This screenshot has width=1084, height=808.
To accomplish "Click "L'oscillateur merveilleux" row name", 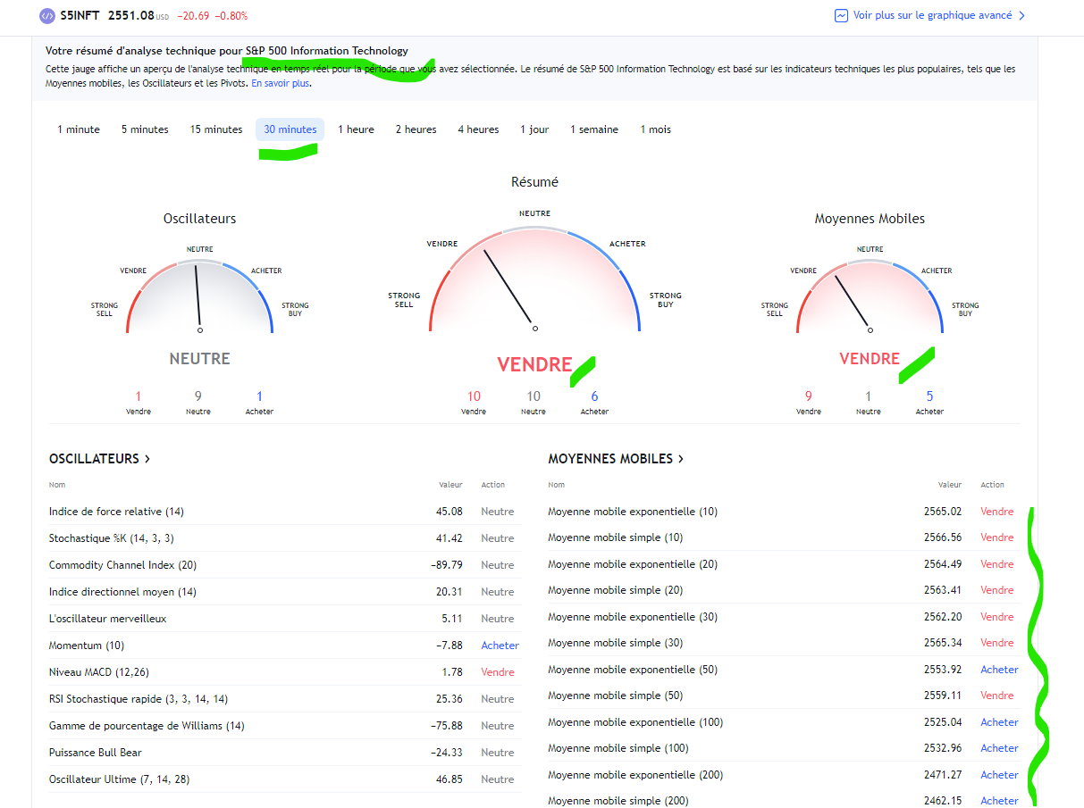I will click(x=107, y=619).
